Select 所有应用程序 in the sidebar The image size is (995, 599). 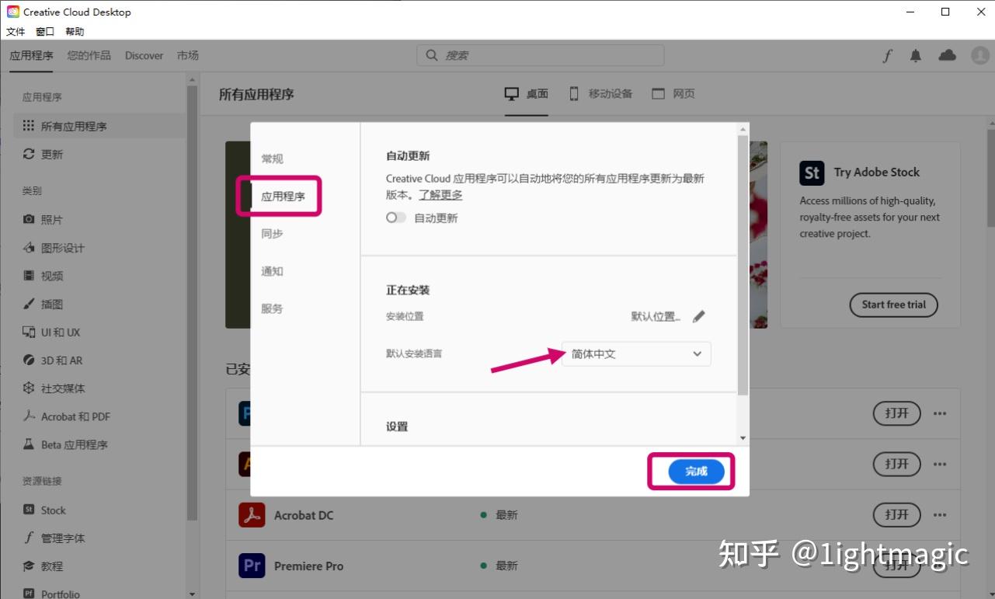(x=99, y=126)
